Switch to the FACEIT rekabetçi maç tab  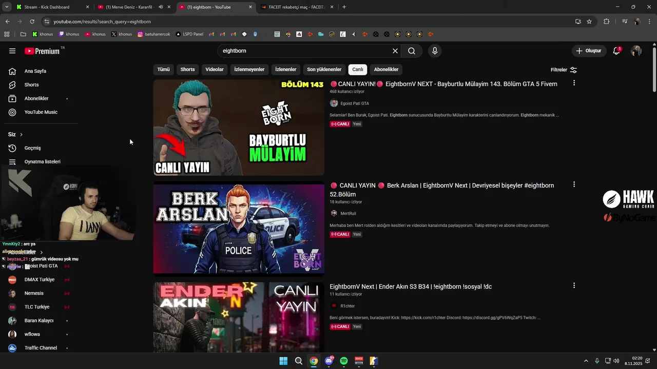[x=297, y=7]
